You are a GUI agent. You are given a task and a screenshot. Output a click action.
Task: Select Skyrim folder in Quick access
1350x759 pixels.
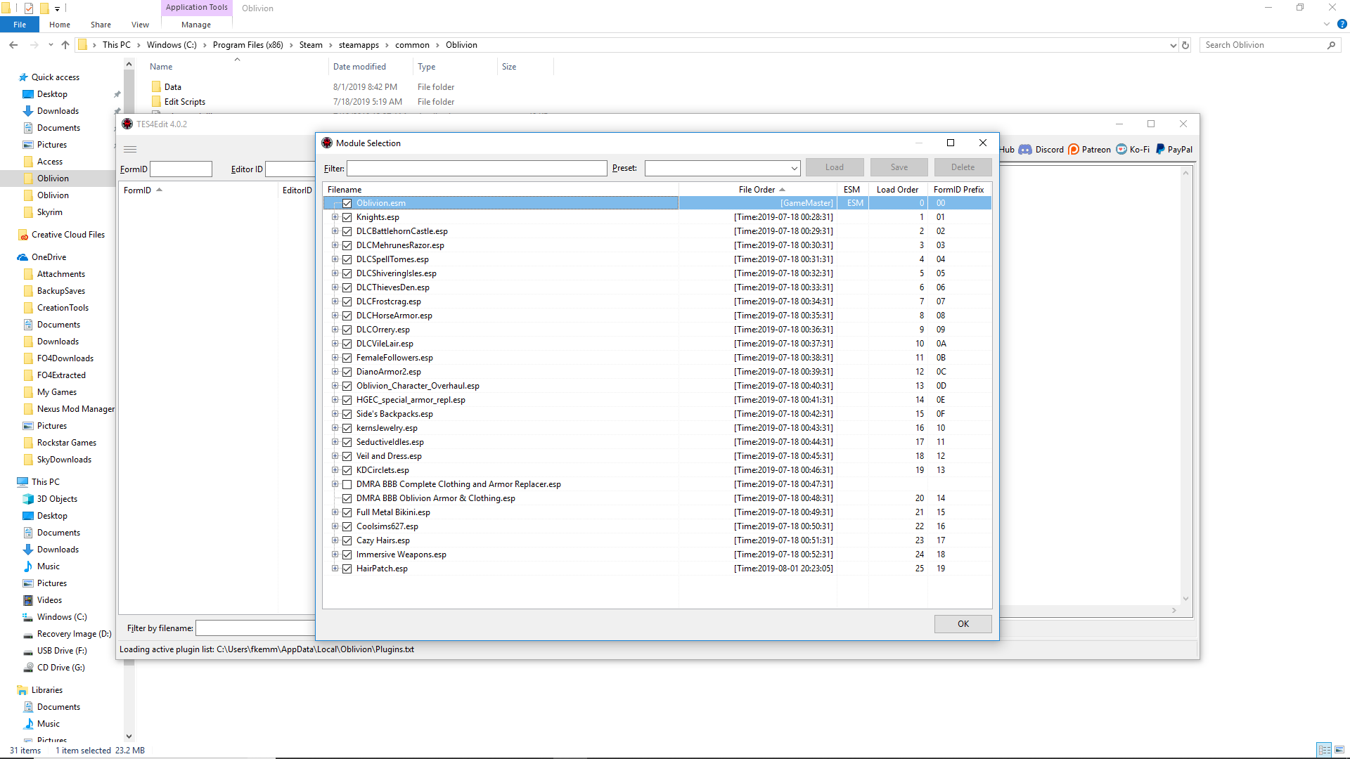49,212
